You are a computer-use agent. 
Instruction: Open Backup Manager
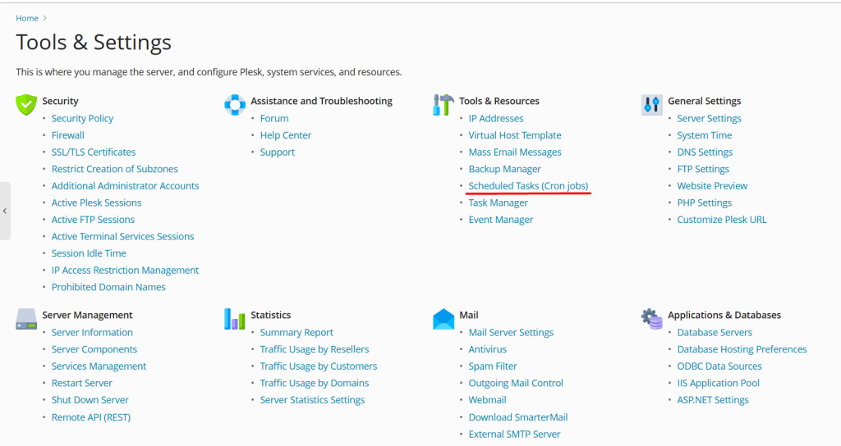tap(505, 169)
